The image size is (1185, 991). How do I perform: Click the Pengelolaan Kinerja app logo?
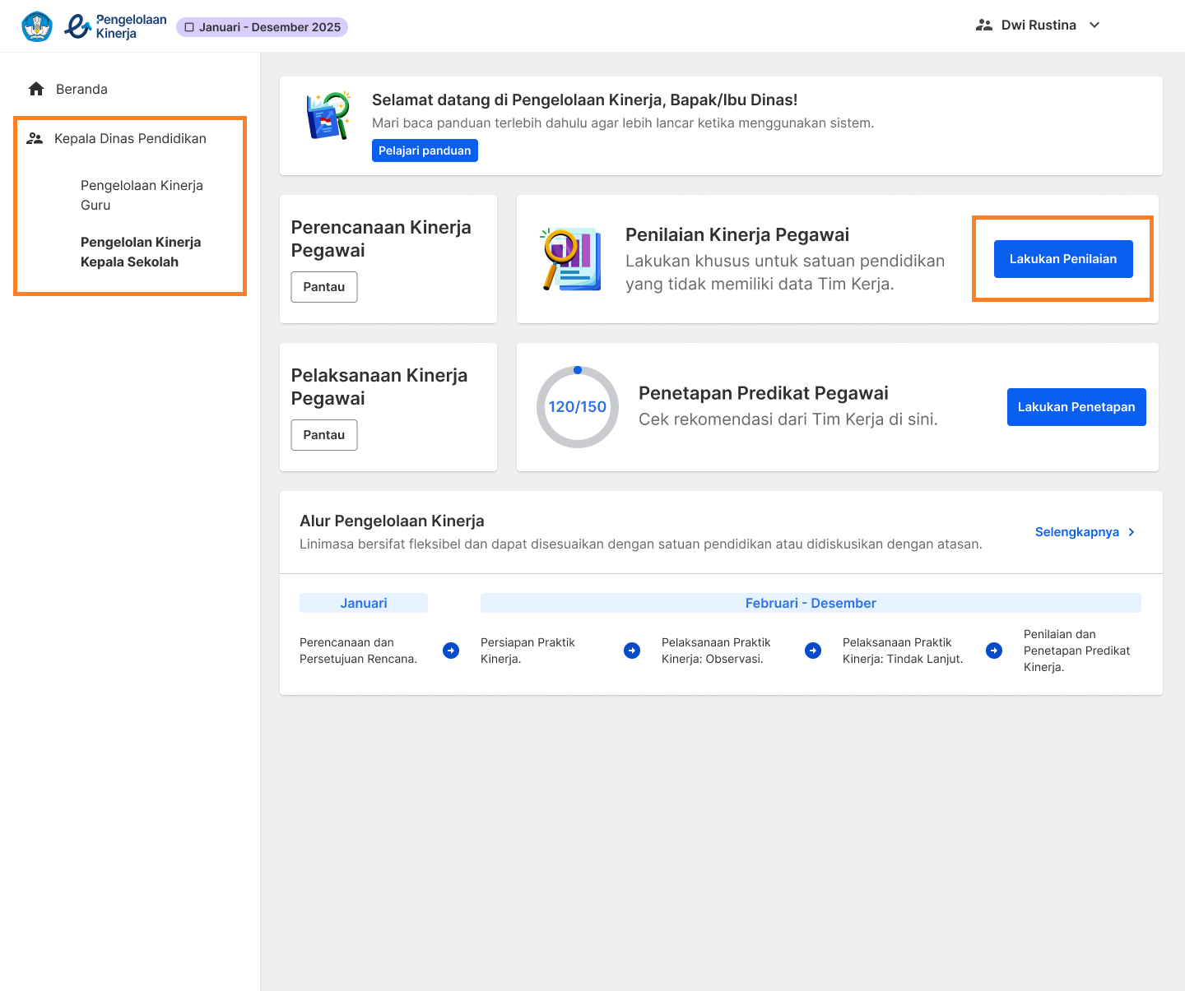pos(115,26)
